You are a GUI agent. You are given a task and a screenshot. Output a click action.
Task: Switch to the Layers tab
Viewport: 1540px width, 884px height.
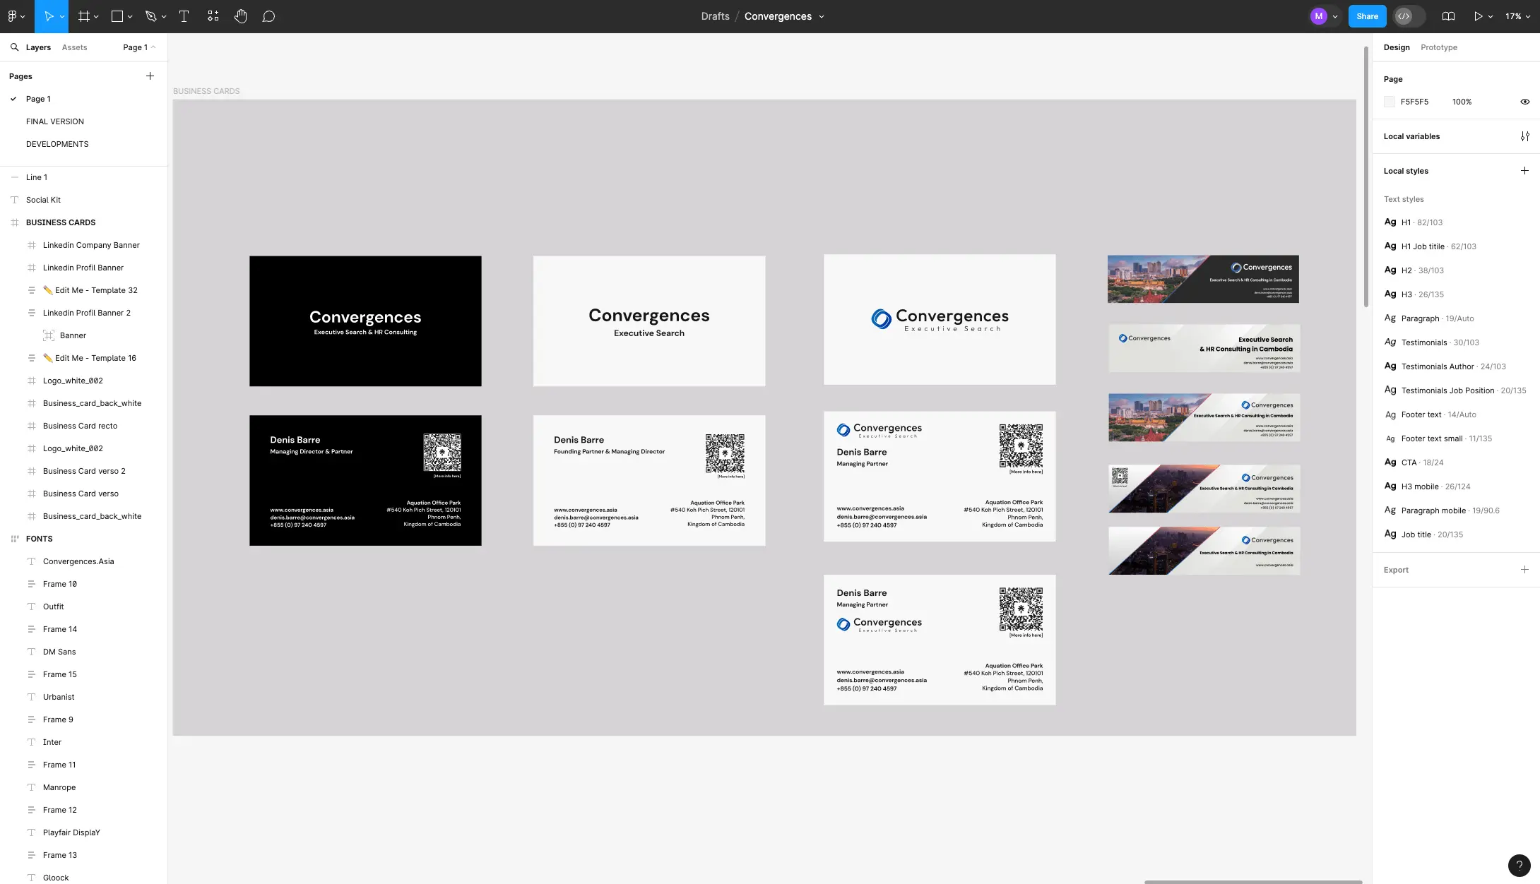(38, 47)
